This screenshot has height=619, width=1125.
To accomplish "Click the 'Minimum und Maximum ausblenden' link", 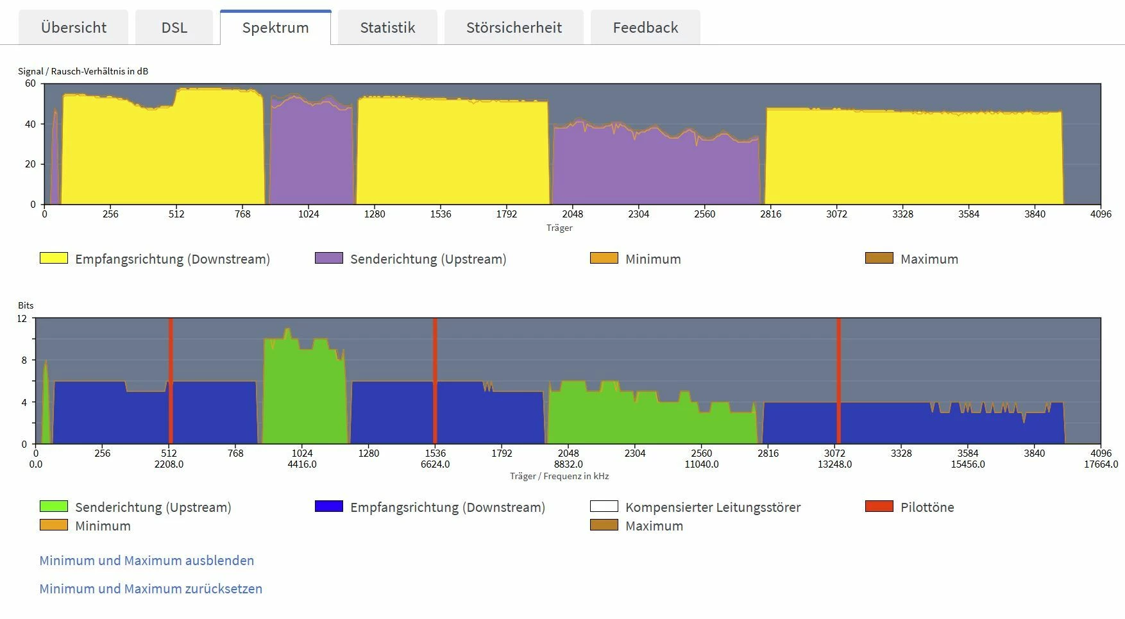I will click(147, 561).
